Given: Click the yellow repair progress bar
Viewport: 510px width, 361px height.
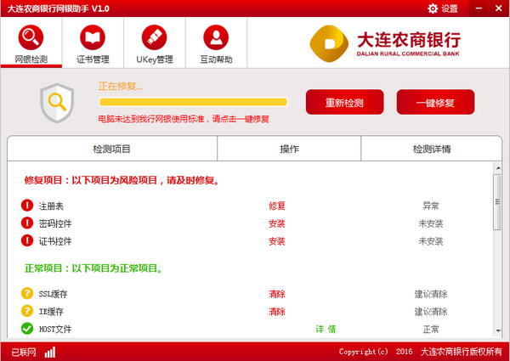Looking at the screenshot, I should click(x=193, y=102).
